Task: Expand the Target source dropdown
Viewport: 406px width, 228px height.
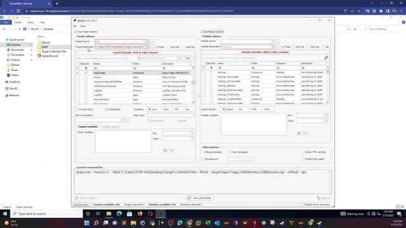Action: (147, 41)
